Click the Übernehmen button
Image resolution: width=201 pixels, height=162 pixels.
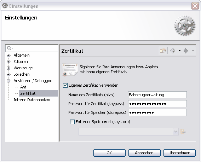[179, 153]
